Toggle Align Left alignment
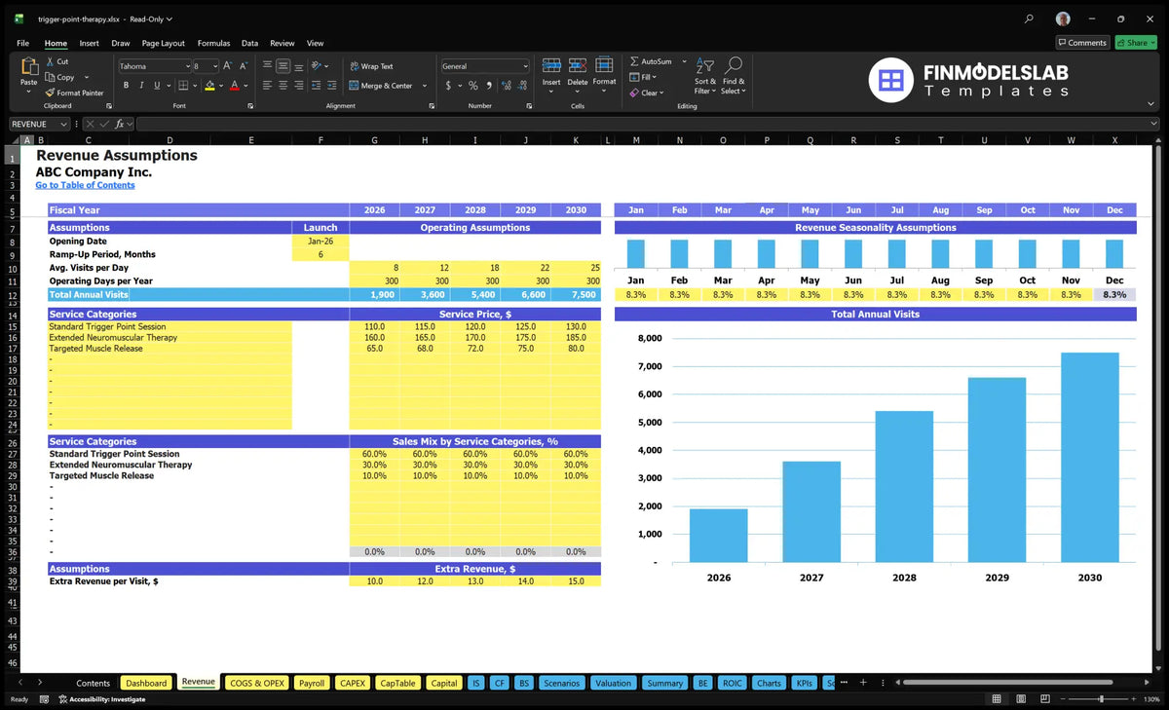The width and height of the screenshot is (1169, 710). click(267, 86)
